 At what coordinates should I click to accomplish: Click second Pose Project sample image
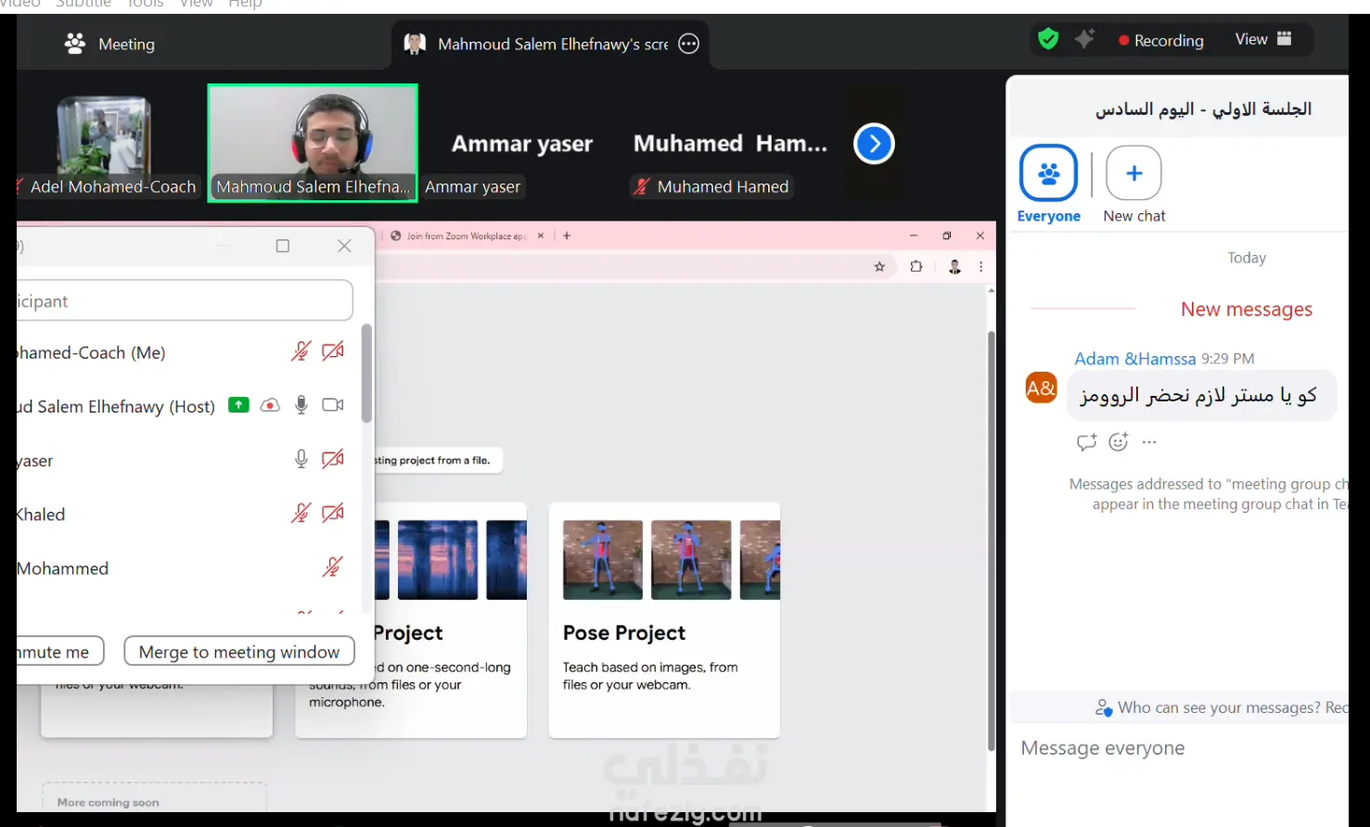click(691, 560)
